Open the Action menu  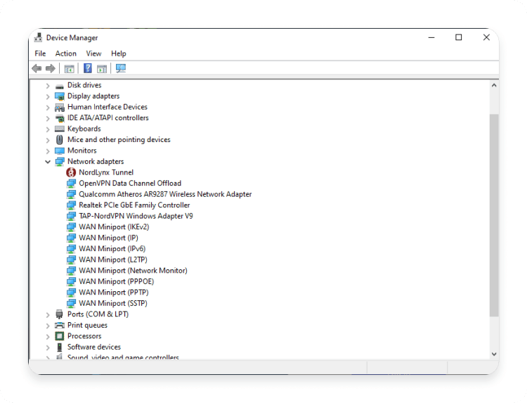66,53
